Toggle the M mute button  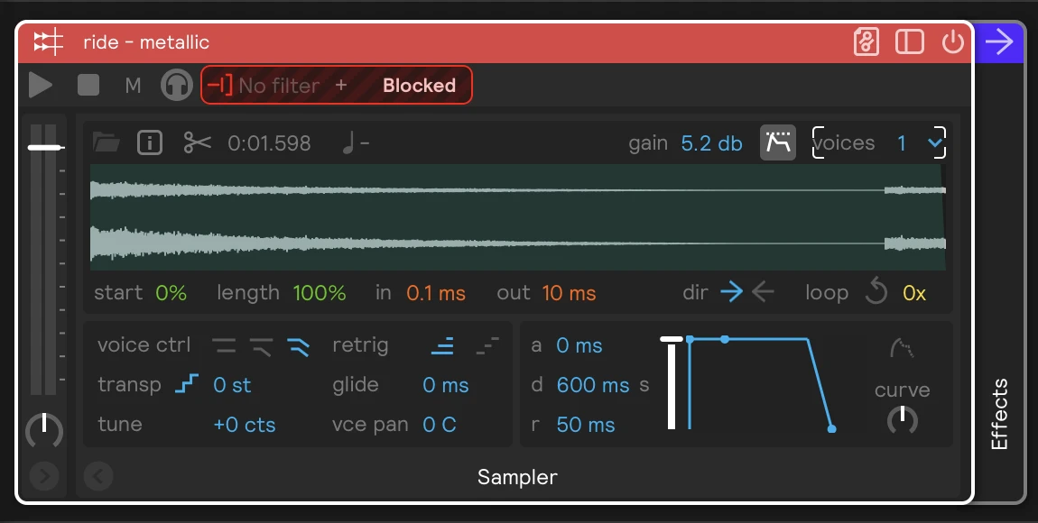[133, 86]
